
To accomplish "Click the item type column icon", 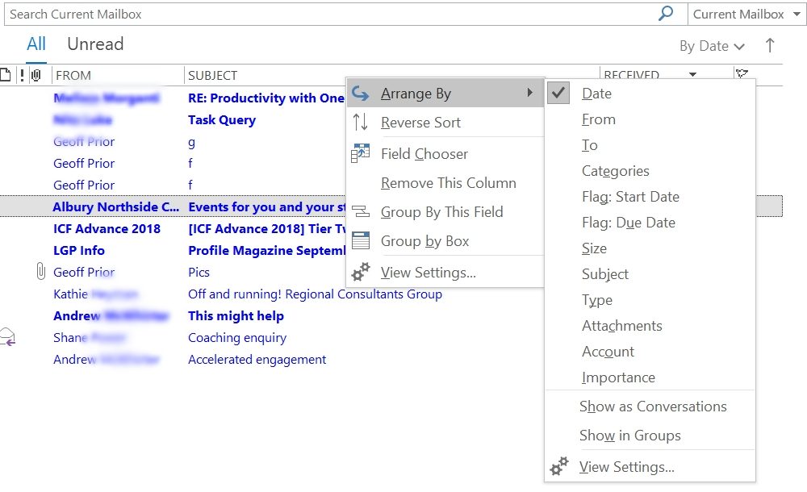I will point(5,75).
